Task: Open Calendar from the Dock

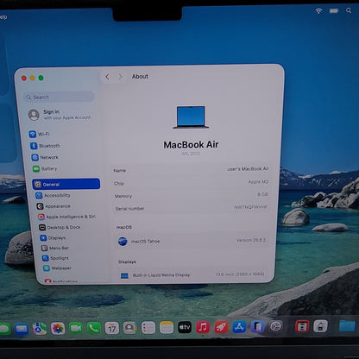Action: 112,328
